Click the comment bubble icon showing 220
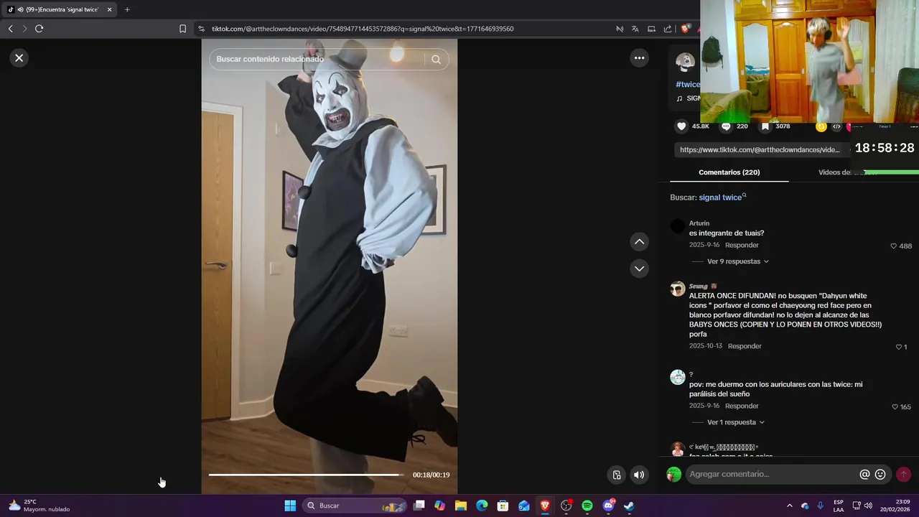Viewport: 919px width, 517px height. pyautogui.click(x=726, y=126)
